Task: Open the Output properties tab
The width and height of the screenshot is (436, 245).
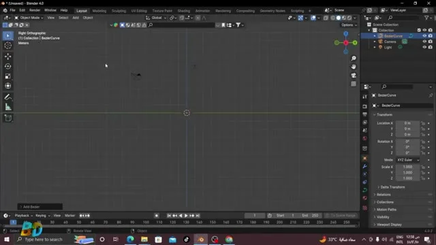Action: point(365,114)
